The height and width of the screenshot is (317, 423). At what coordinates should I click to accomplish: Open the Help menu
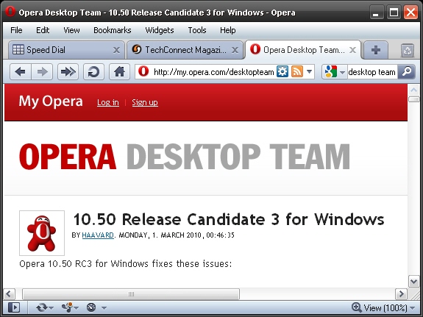[228, 30]
